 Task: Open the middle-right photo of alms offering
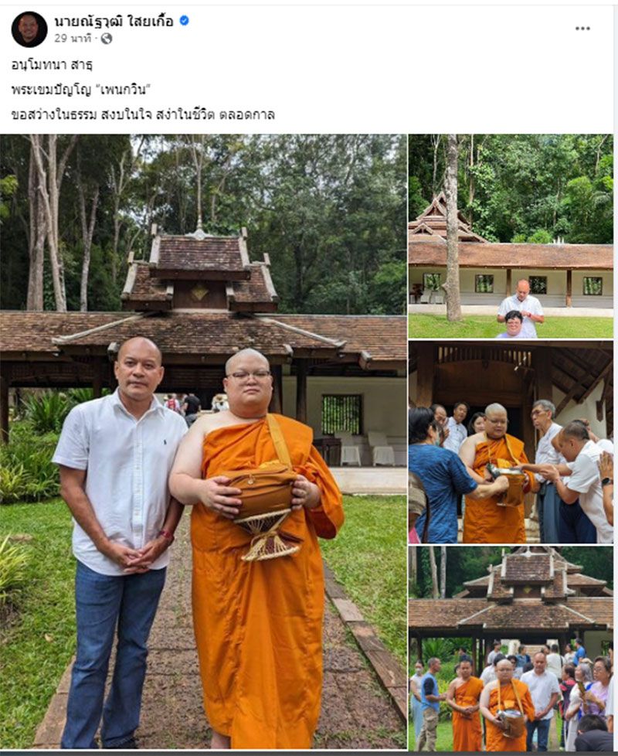pos(511,442)
